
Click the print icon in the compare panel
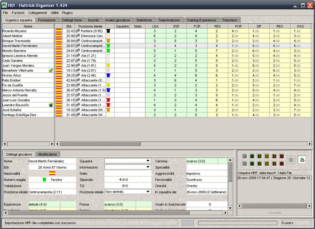click(x=302, y=160)
